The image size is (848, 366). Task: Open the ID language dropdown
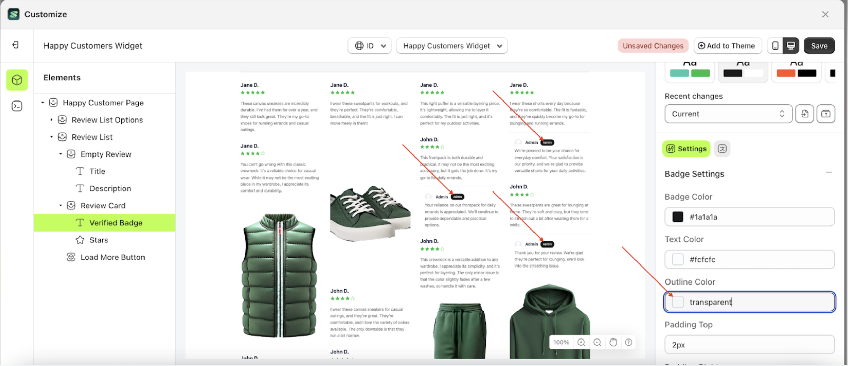tap(369, 45)
